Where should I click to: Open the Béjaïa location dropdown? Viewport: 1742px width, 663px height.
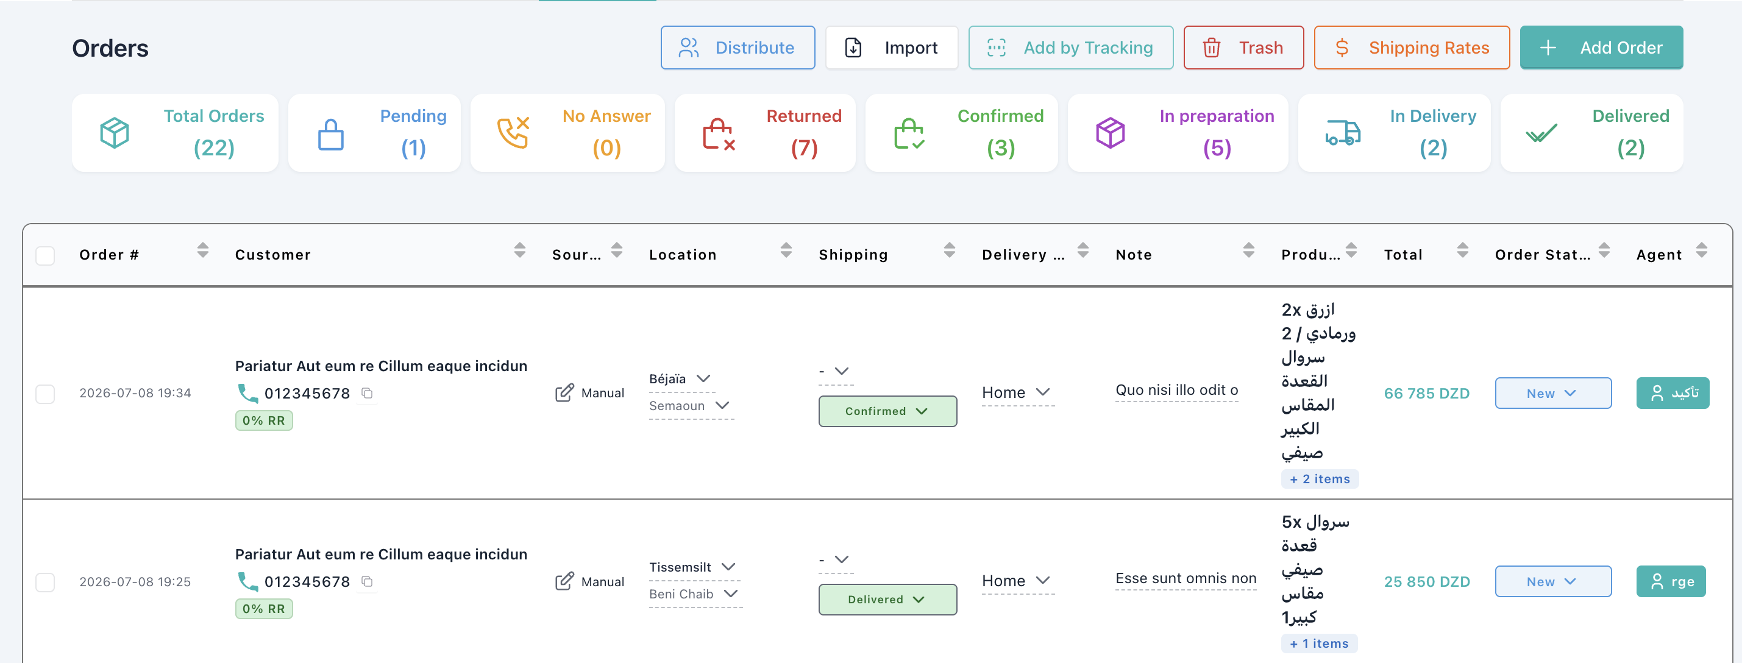click(x=680, y=379)
